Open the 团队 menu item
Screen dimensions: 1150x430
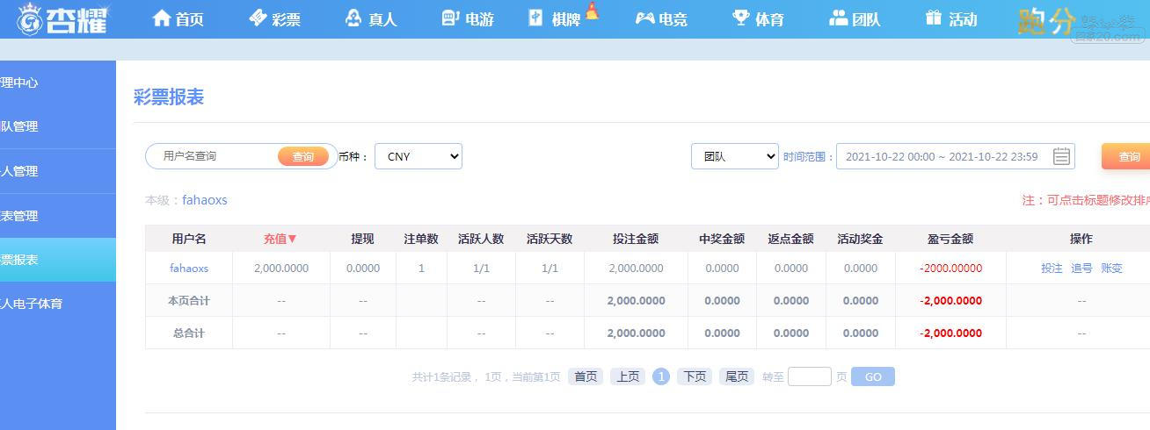(x=866, y=19)
